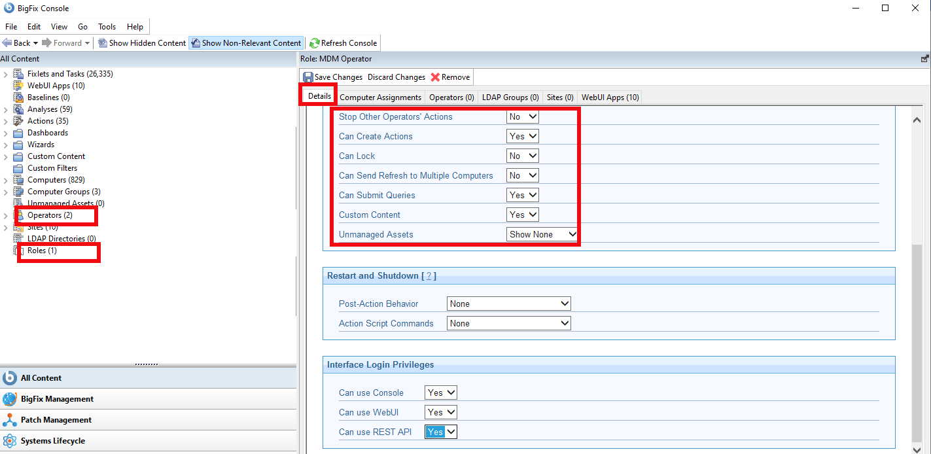Select the Patch Management sidebar icon
The image size is (931, 454).
tap(10, 419)
